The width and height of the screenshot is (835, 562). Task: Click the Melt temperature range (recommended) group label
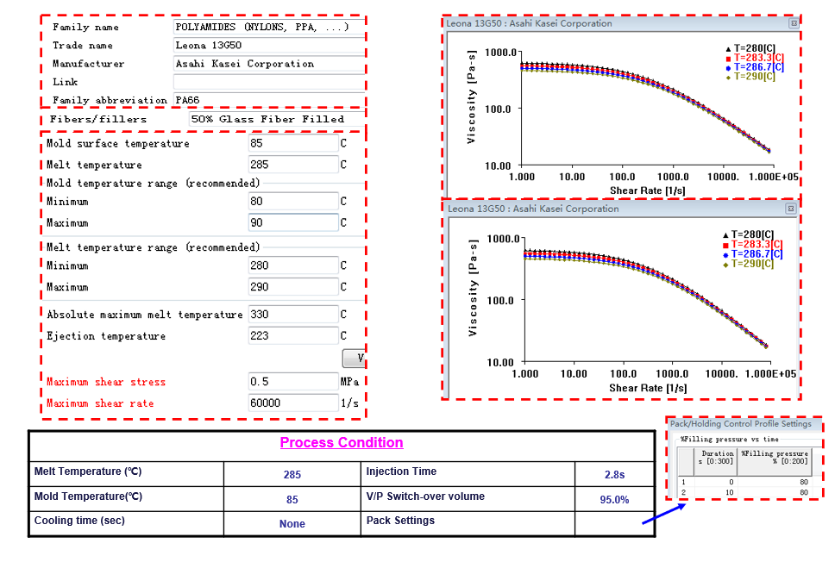[x=154, y=247]
